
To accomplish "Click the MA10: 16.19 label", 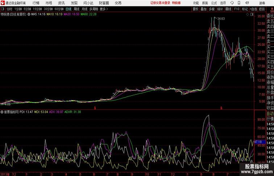I will (x=54, y=14).
